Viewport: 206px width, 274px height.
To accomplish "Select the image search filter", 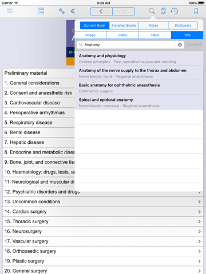I will [90, 35].
